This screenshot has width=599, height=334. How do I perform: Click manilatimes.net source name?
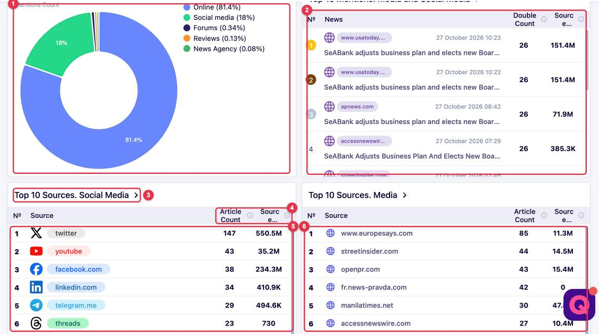click(367, 305)
